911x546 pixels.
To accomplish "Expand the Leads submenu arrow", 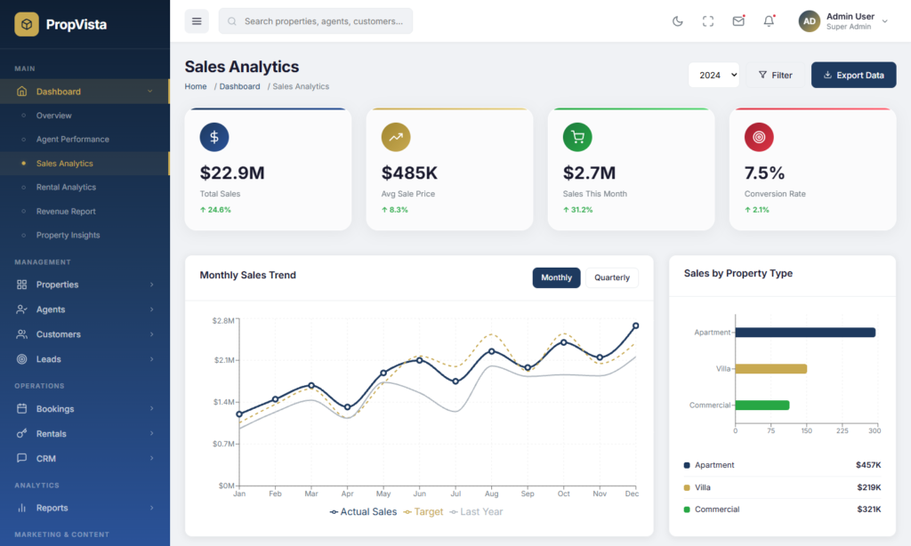I will [x=151, y=359].
